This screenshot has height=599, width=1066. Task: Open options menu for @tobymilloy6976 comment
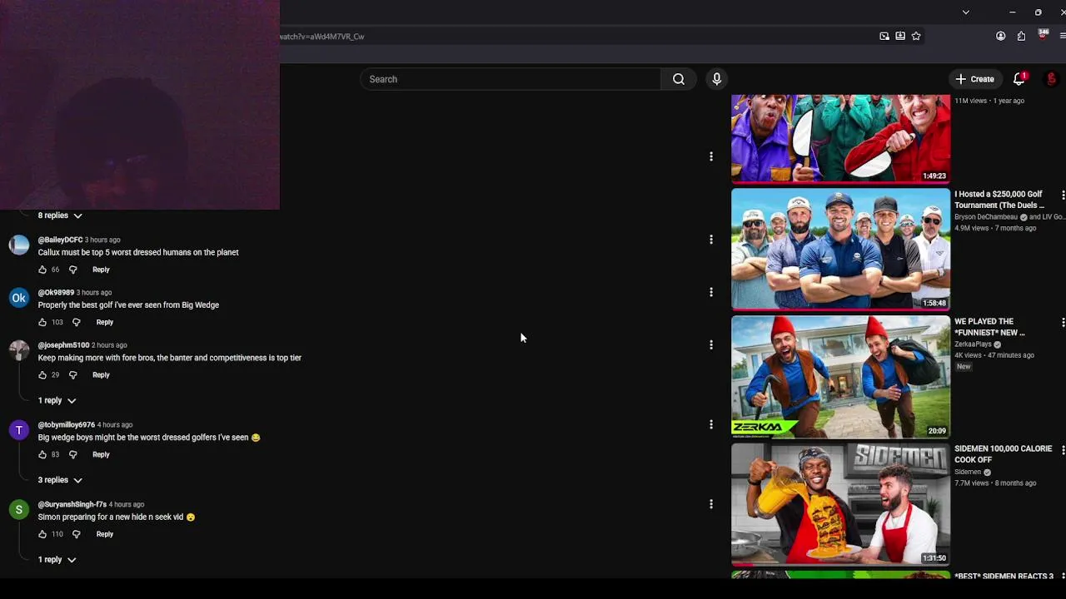click(x=710, y=424)
